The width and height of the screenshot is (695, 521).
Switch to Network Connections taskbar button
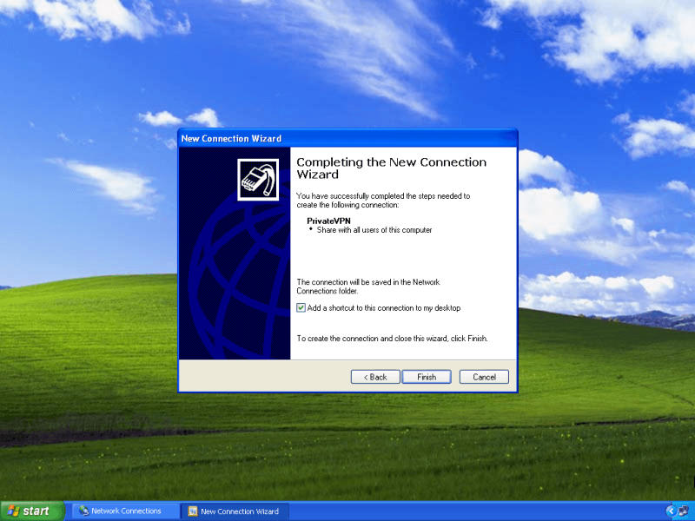point(126,511)
